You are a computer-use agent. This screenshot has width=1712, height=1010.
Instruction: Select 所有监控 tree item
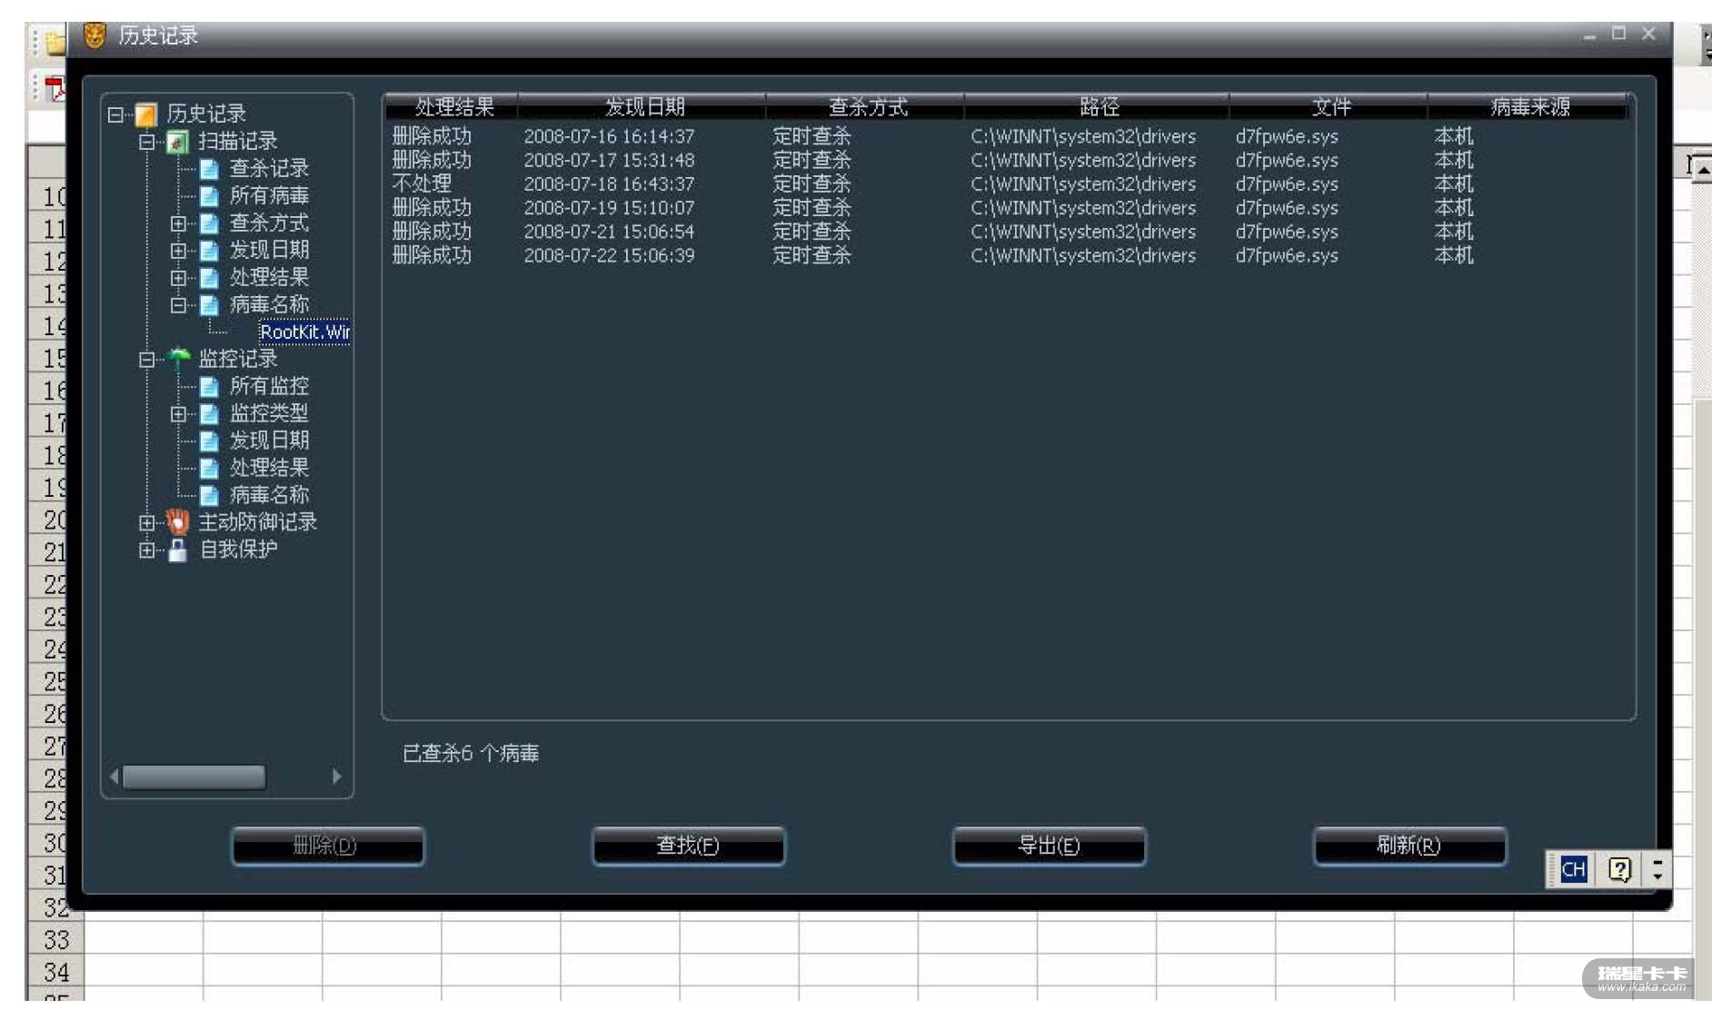click(269, 387)
